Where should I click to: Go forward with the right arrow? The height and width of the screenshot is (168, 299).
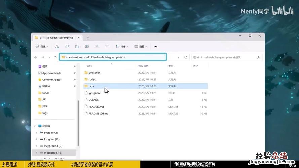(x=43, y=57)
